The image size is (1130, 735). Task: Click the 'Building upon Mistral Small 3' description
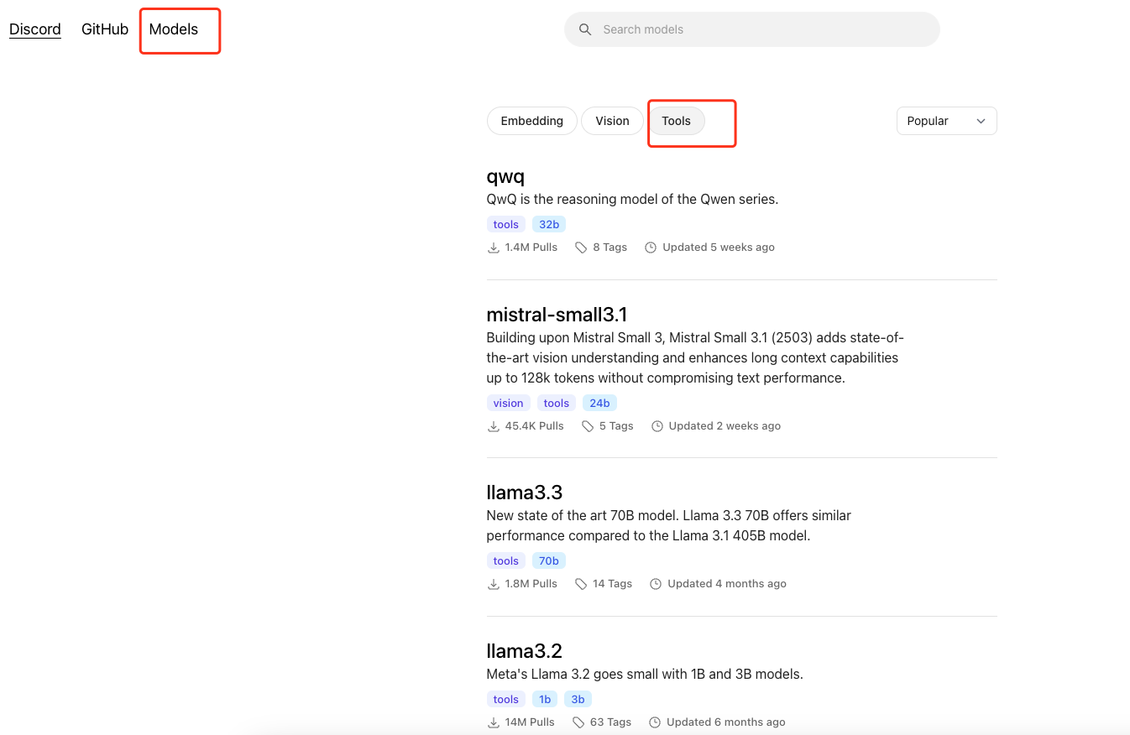click(694, 357)
